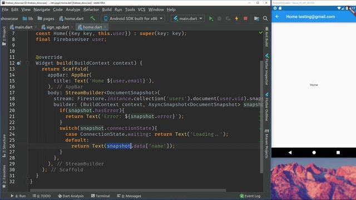The image size is (356, 200).
Task: Open the Favorites tool window
Action: point(4,177)
